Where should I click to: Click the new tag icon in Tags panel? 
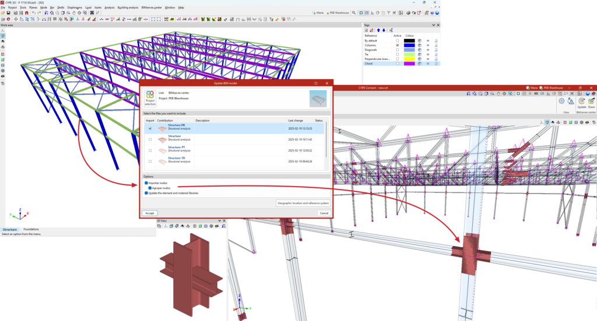coord(366,30)
